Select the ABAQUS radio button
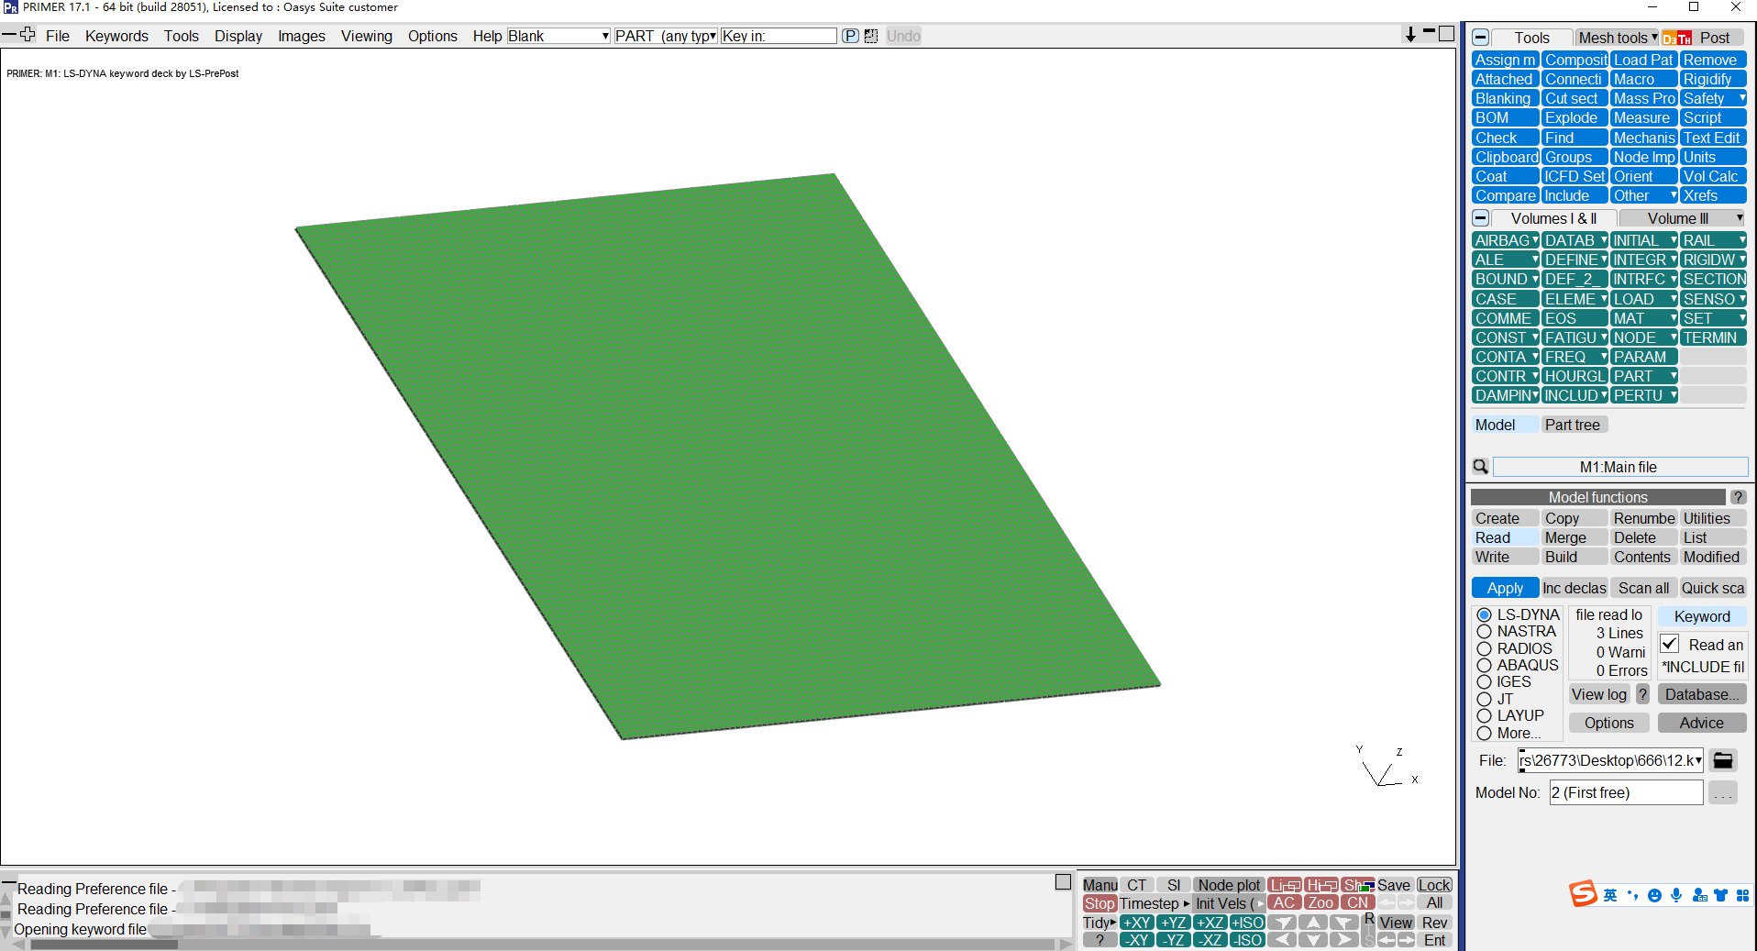The height and width of the screenshot is (951, 1757). tap(1485, 665)
